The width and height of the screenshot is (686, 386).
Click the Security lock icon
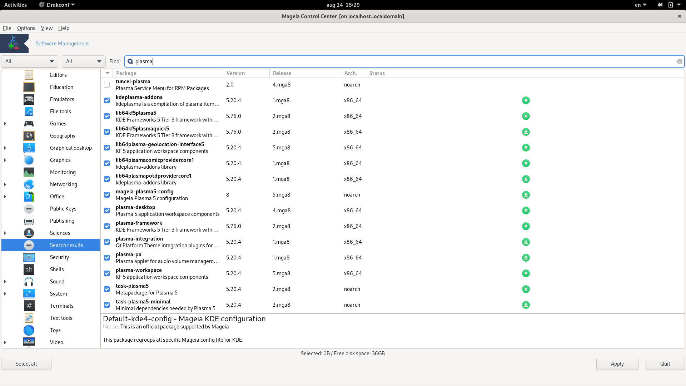click(29, 257)
